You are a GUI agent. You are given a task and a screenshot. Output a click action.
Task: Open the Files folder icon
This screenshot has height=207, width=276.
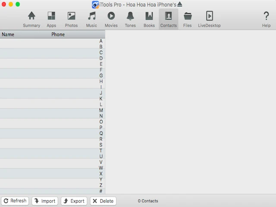click(187, 19)
